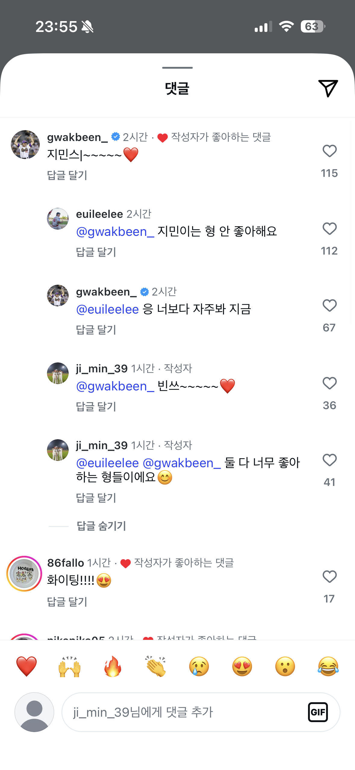This screenshot has width=355, height=770.
Task: Like ji_min_39's reply with 41 likes
Action: [x=329, y=460]
